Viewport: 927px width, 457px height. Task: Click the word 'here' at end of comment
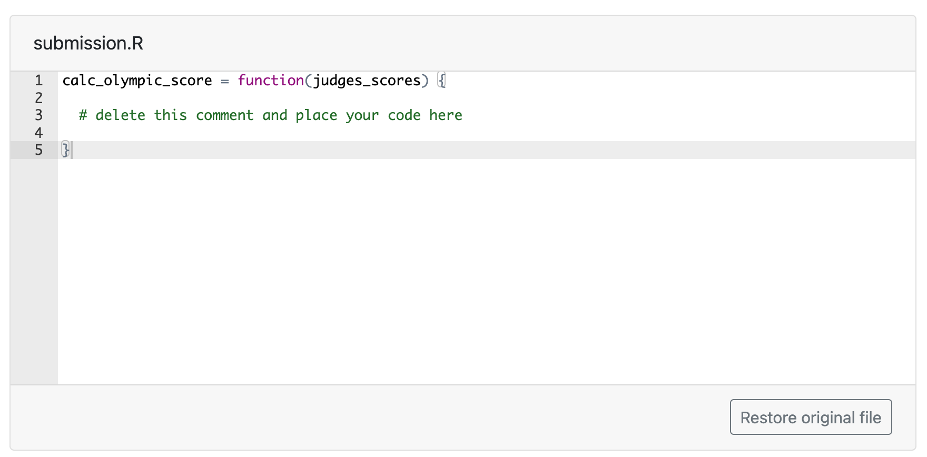click(446, 115)
